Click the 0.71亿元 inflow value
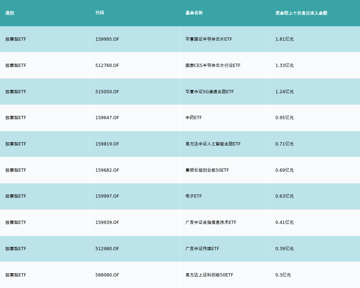360x288 pixels. 284,144
